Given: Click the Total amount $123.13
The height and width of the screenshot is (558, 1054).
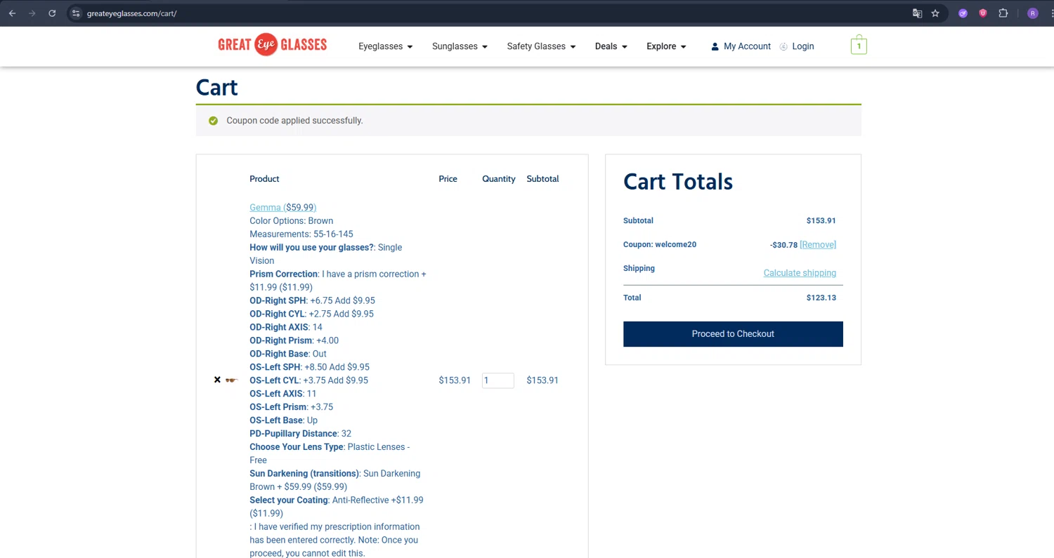Looking at the screenshot, I should click(821, 298).
